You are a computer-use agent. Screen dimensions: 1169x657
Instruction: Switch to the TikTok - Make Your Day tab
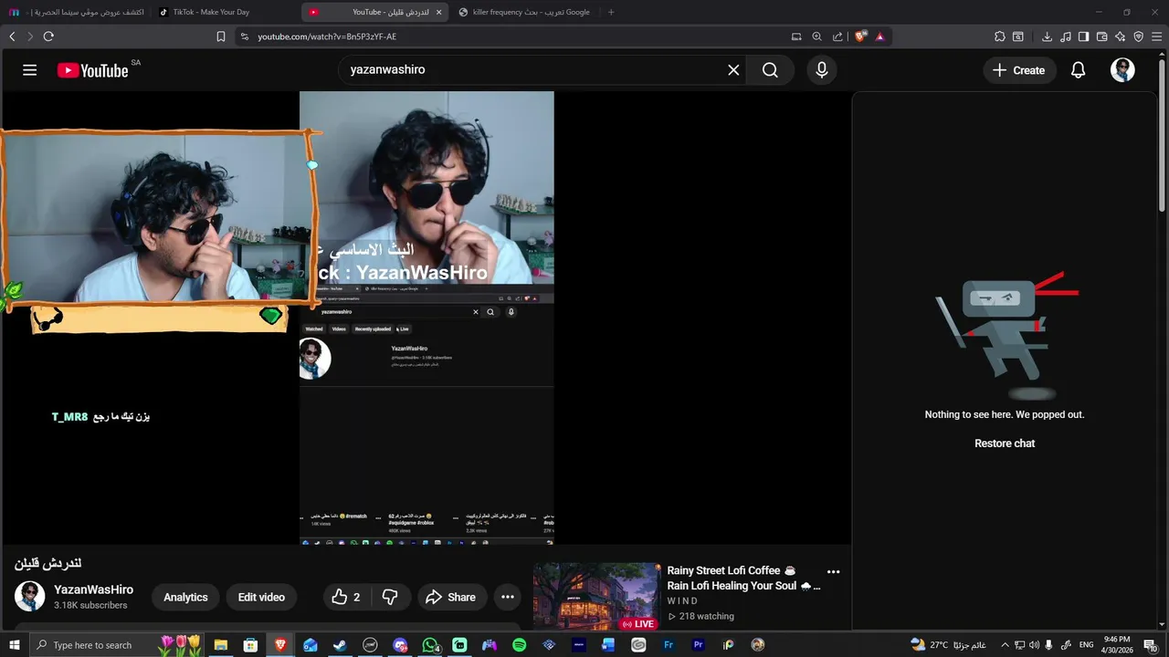point(225,12)
